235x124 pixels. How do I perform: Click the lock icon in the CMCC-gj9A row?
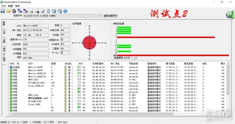[65, 95]
